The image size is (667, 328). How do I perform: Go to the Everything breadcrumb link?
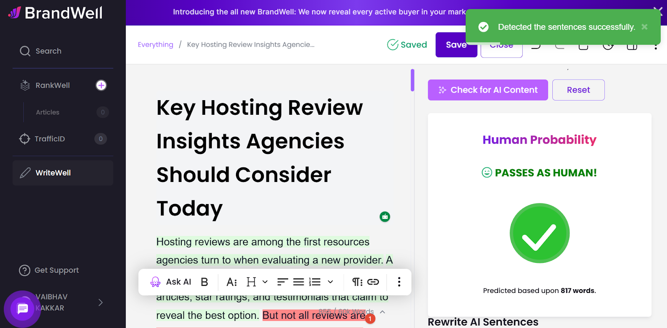[155, 45]
